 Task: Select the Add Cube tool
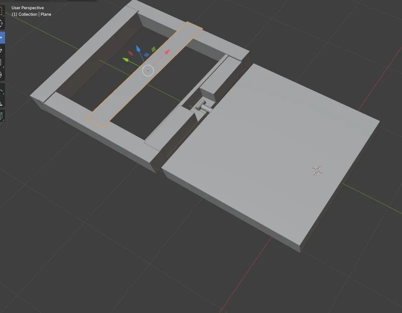point(2,116)
